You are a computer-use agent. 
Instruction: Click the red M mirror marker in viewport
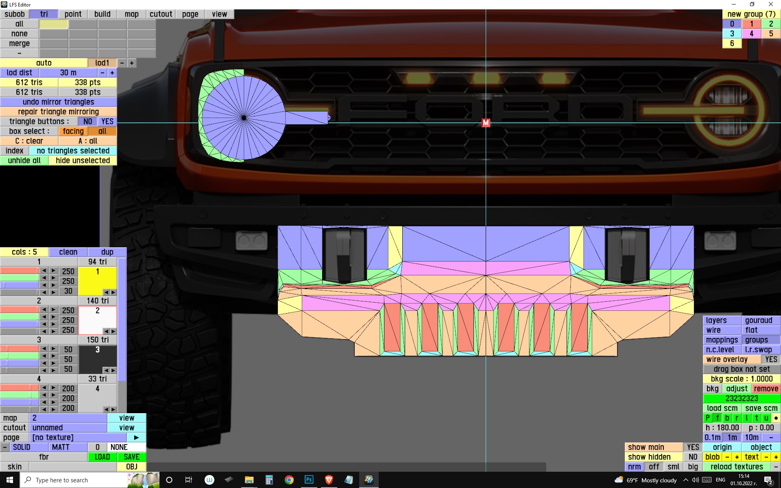pos(486,123)
